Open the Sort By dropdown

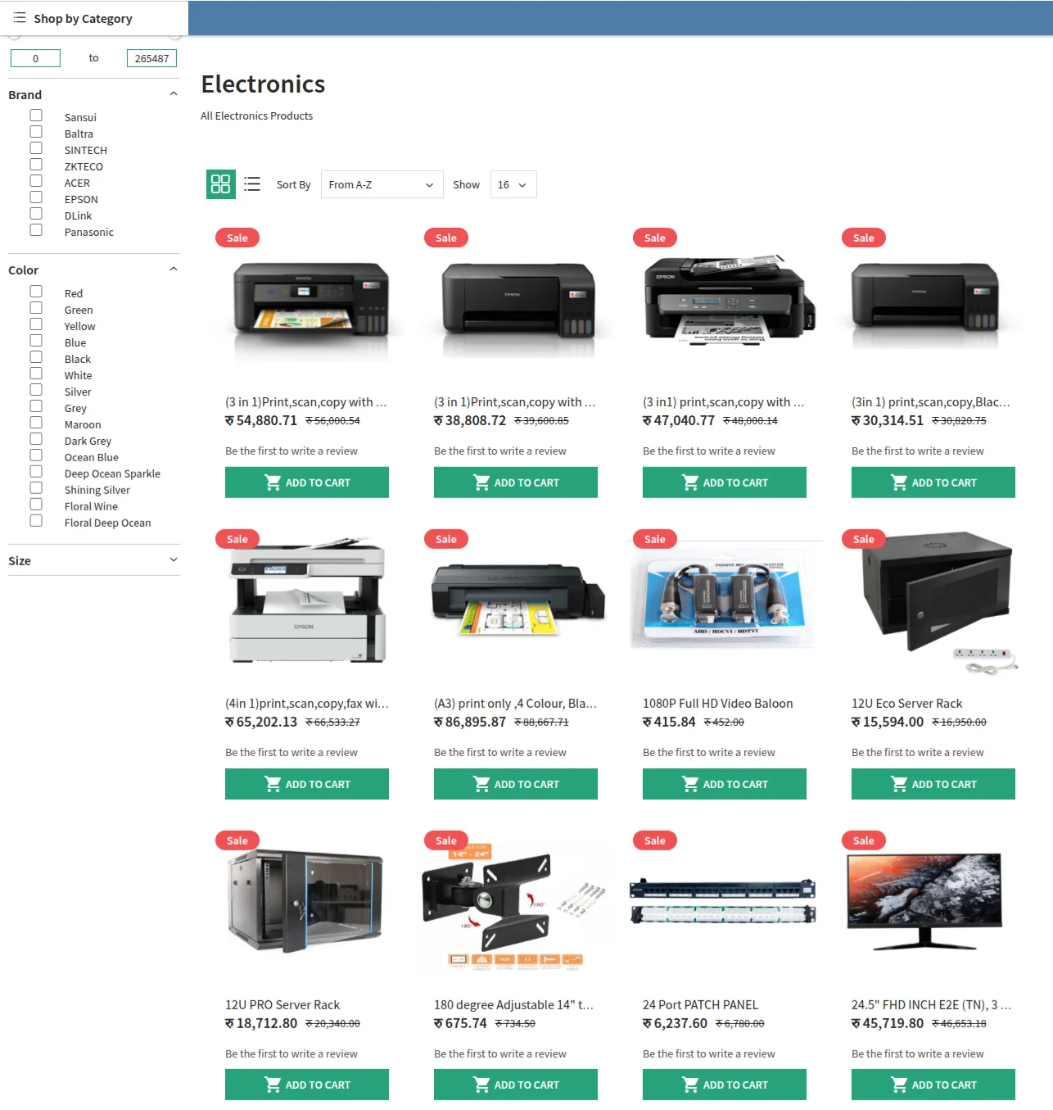(x=381, y=184)
